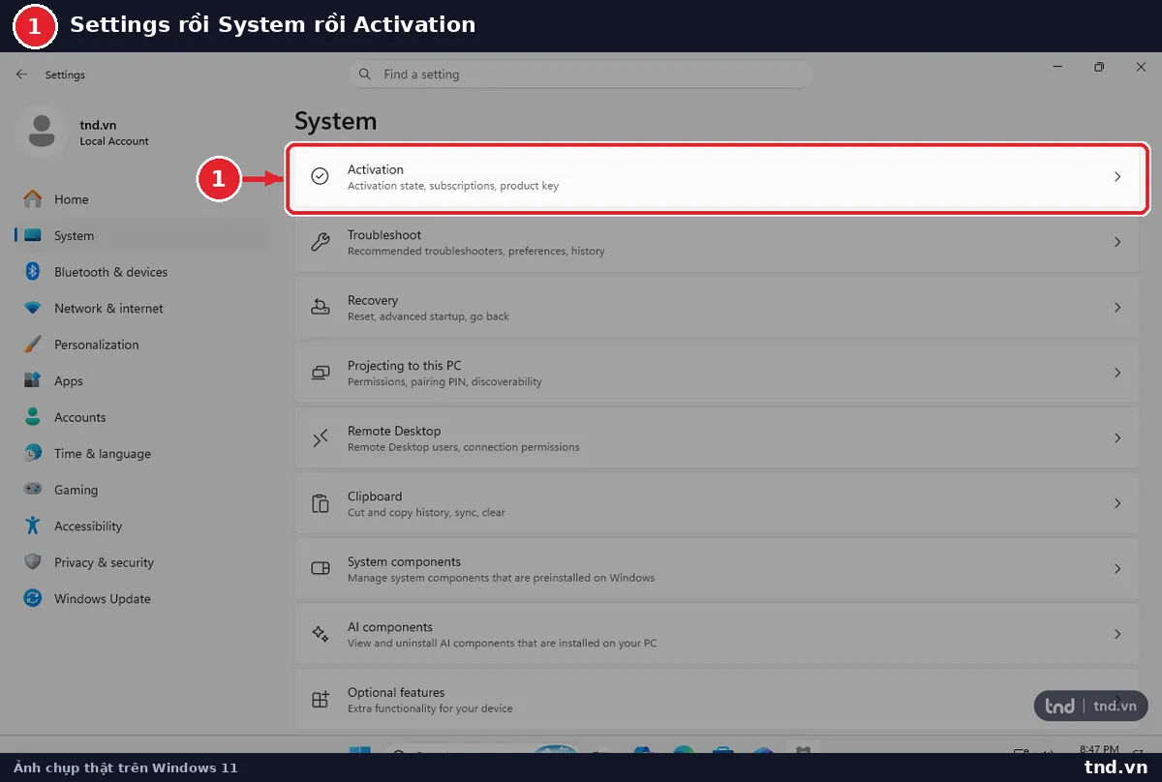Click the Network wifi icon

pos(33,308)
